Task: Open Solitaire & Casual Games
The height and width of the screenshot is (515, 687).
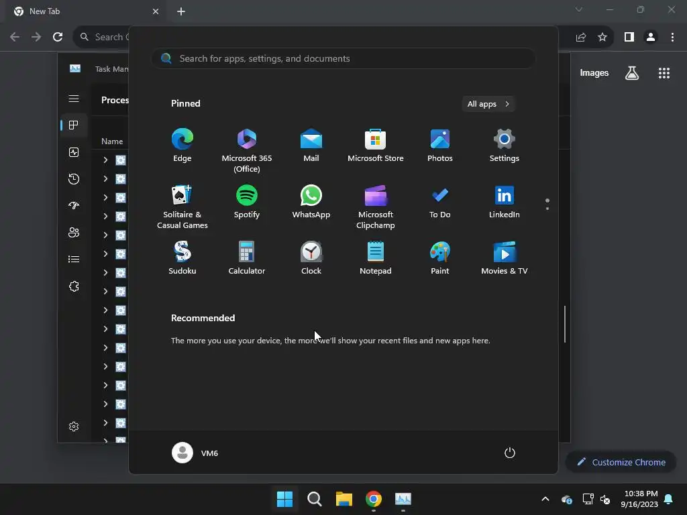Action: click(x=182, y=207)
